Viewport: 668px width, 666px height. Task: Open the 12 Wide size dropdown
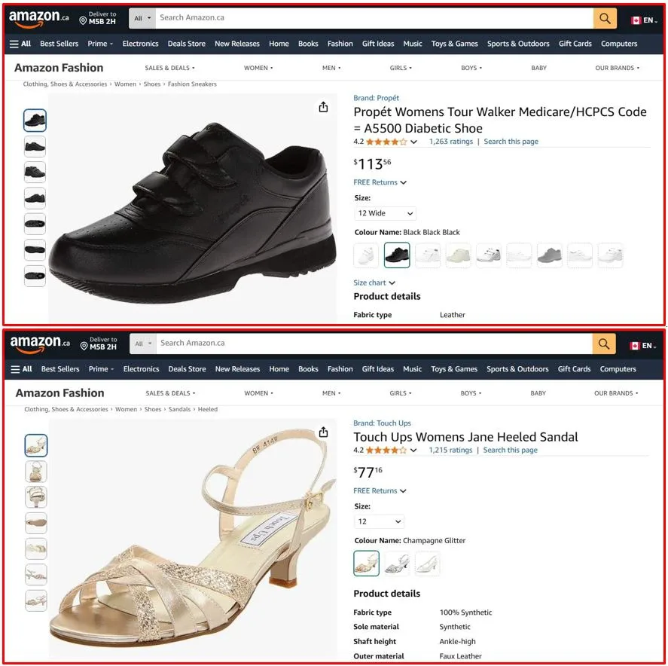point(385,213)
